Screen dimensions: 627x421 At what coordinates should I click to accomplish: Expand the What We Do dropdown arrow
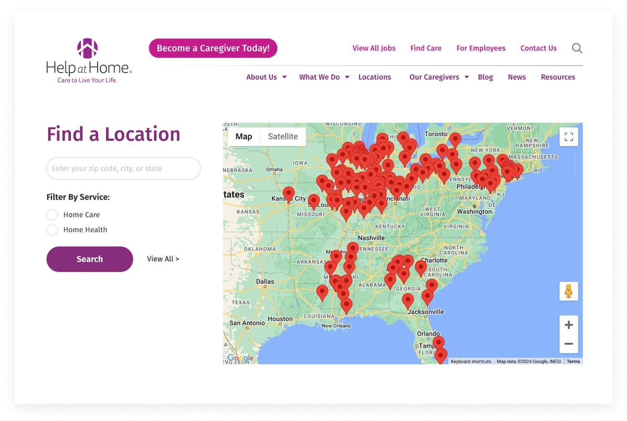pos(347,77)
